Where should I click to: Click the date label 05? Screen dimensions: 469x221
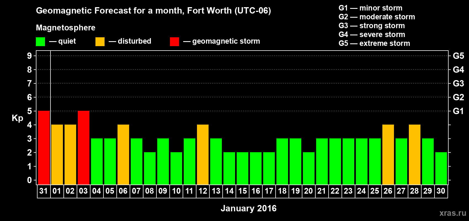click(110, 191)
